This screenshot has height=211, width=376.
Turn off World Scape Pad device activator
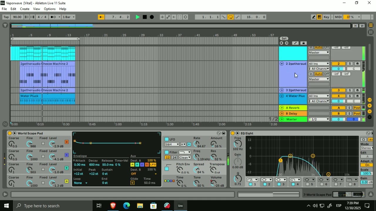coord(10,133)
